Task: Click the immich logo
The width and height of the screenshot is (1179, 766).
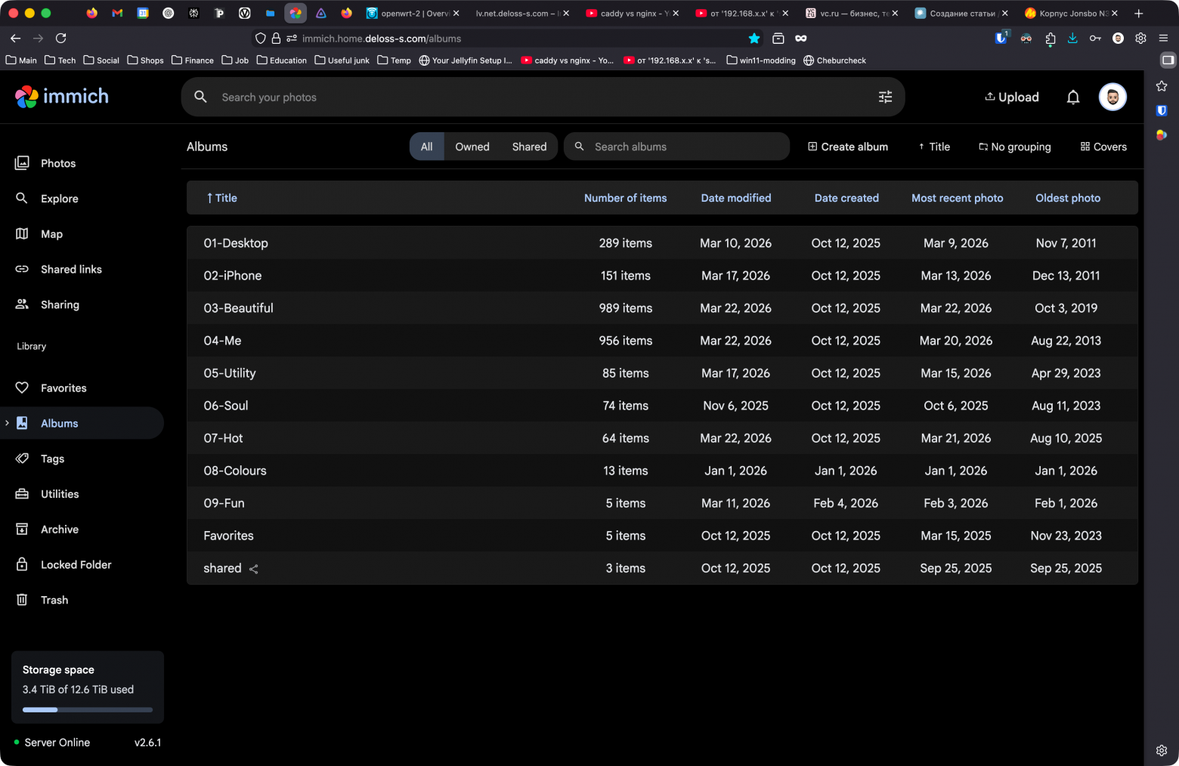Action: coord(62,97)
